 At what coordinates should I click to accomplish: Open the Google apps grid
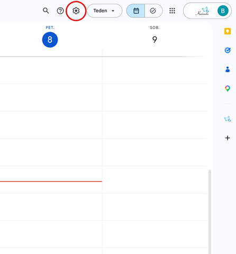pos(172,11)
